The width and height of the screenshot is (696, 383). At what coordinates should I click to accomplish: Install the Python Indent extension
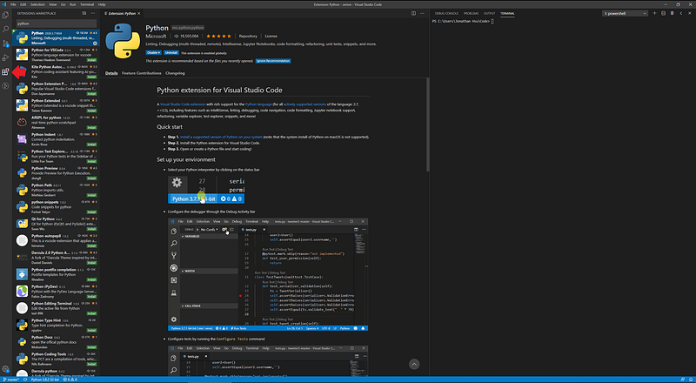pyautogui.click(x=92, y=144)
